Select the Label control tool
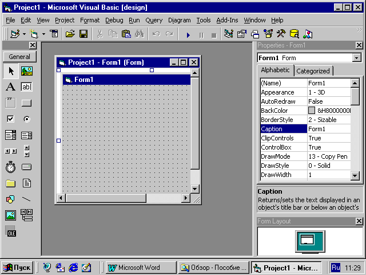The image size is (366, 275). (11, 87)
